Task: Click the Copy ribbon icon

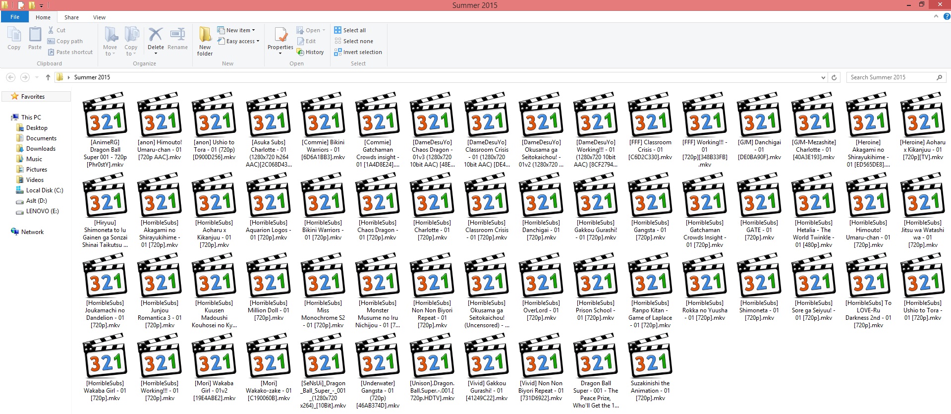Action: pos(14,39)
